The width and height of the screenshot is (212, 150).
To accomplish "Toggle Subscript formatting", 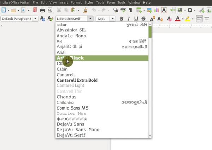I will [160, 19].
